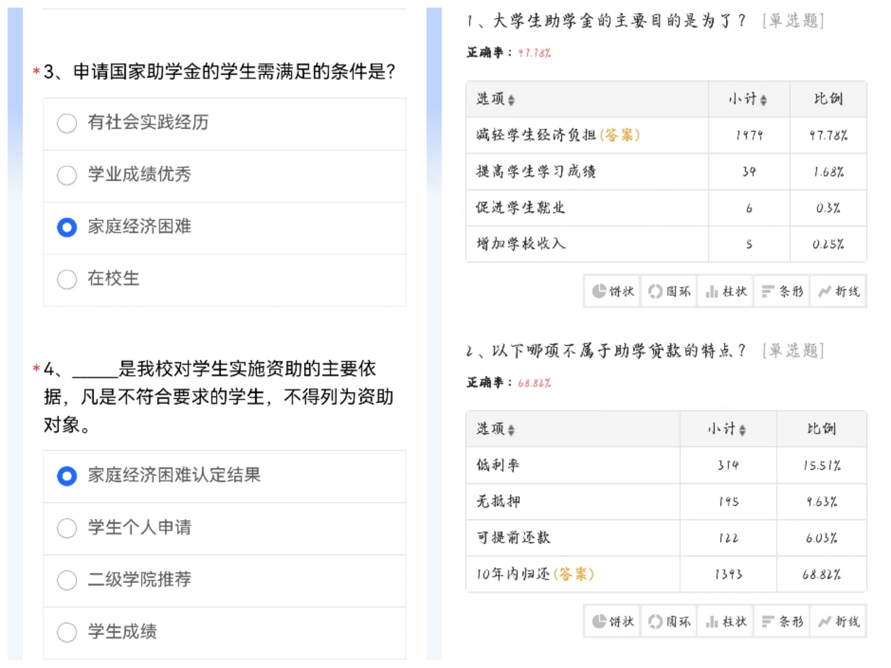Sort question 1 table by 小计 arrows
This screenshot has width=891, height=668.
763,100
